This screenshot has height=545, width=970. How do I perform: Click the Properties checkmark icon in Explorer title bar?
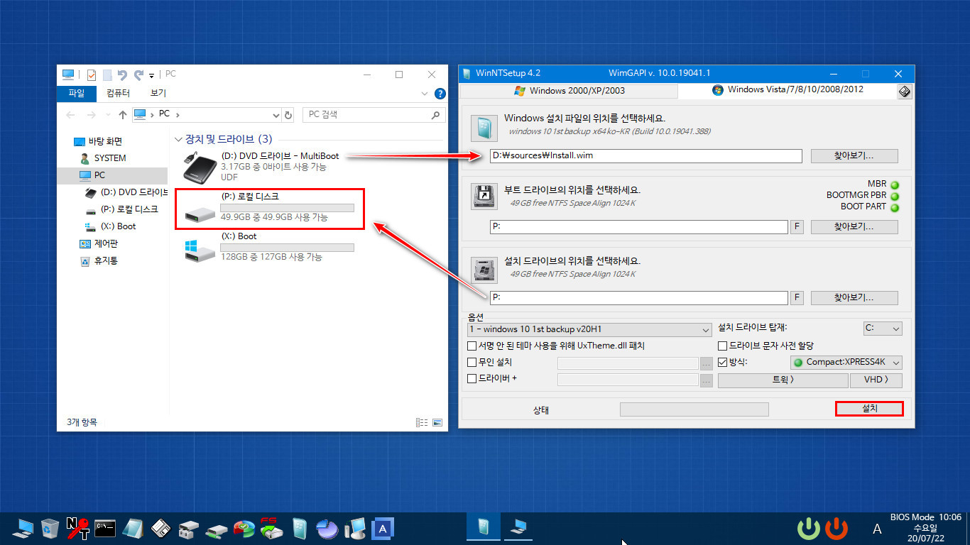(x=92, y=75)
